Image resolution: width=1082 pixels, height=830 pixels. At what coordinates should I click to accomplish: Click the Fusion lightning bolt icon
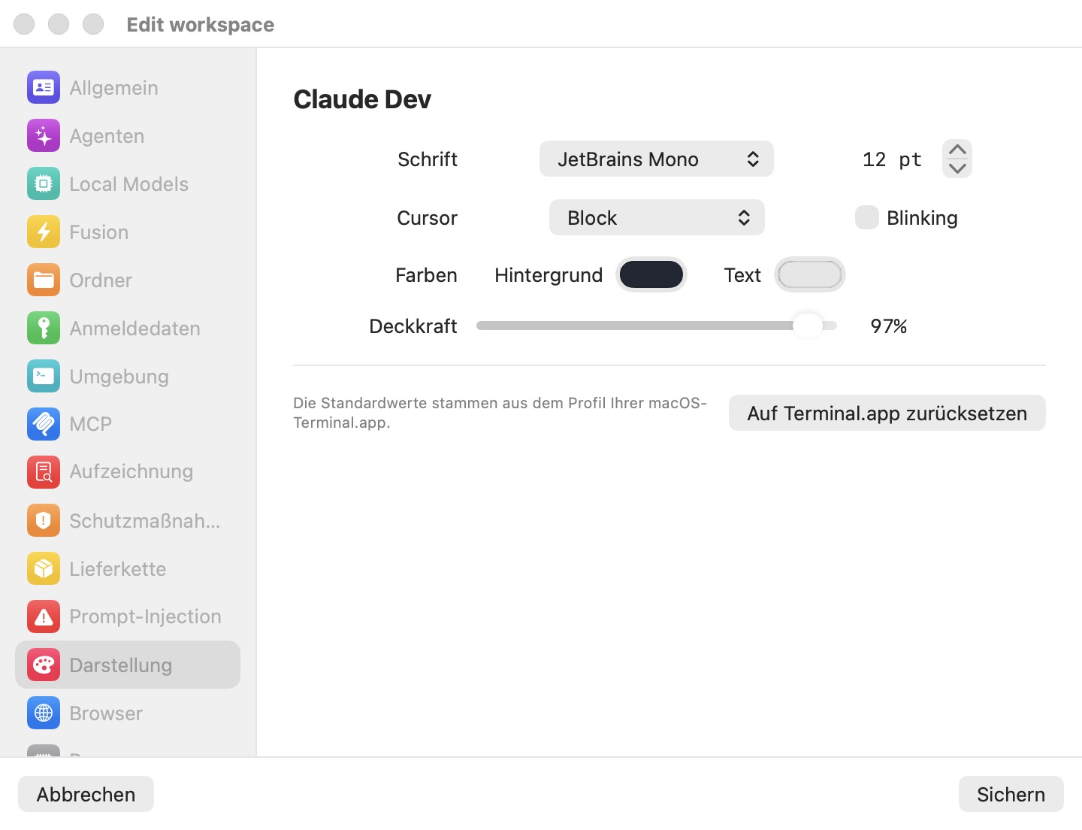[44, 232]
